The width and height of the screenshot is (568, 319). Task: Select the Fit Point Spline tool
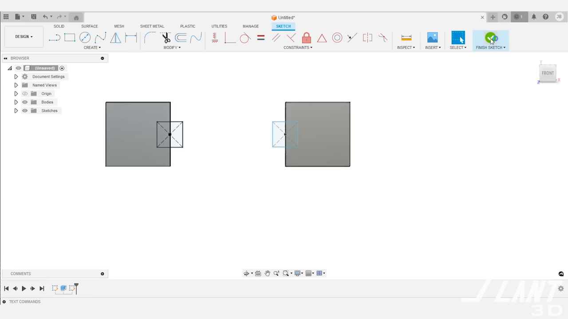100,38
